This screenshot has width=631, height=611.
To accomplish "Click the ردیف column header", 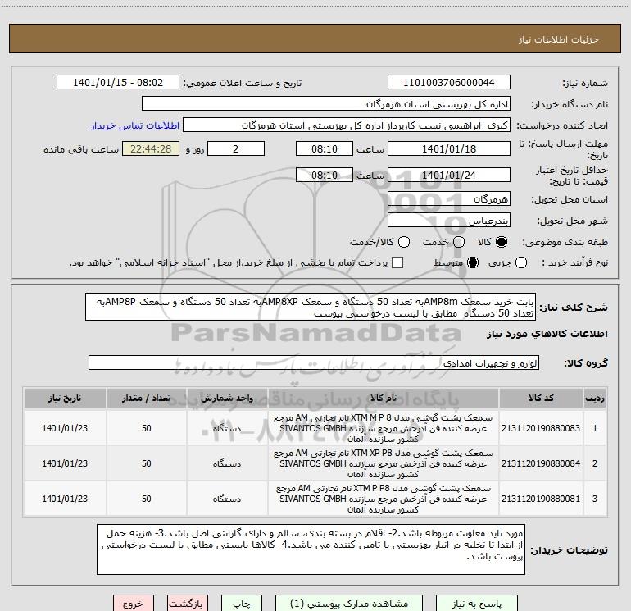I will tap(595, 398).
